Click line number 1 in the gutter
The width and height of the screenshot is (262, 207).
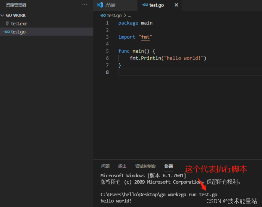tap(107, 23)
